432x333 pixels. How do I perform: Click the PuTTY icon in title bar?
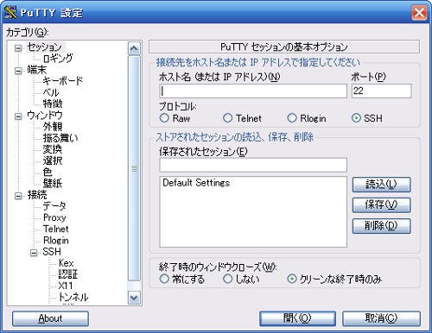point(10,12)
